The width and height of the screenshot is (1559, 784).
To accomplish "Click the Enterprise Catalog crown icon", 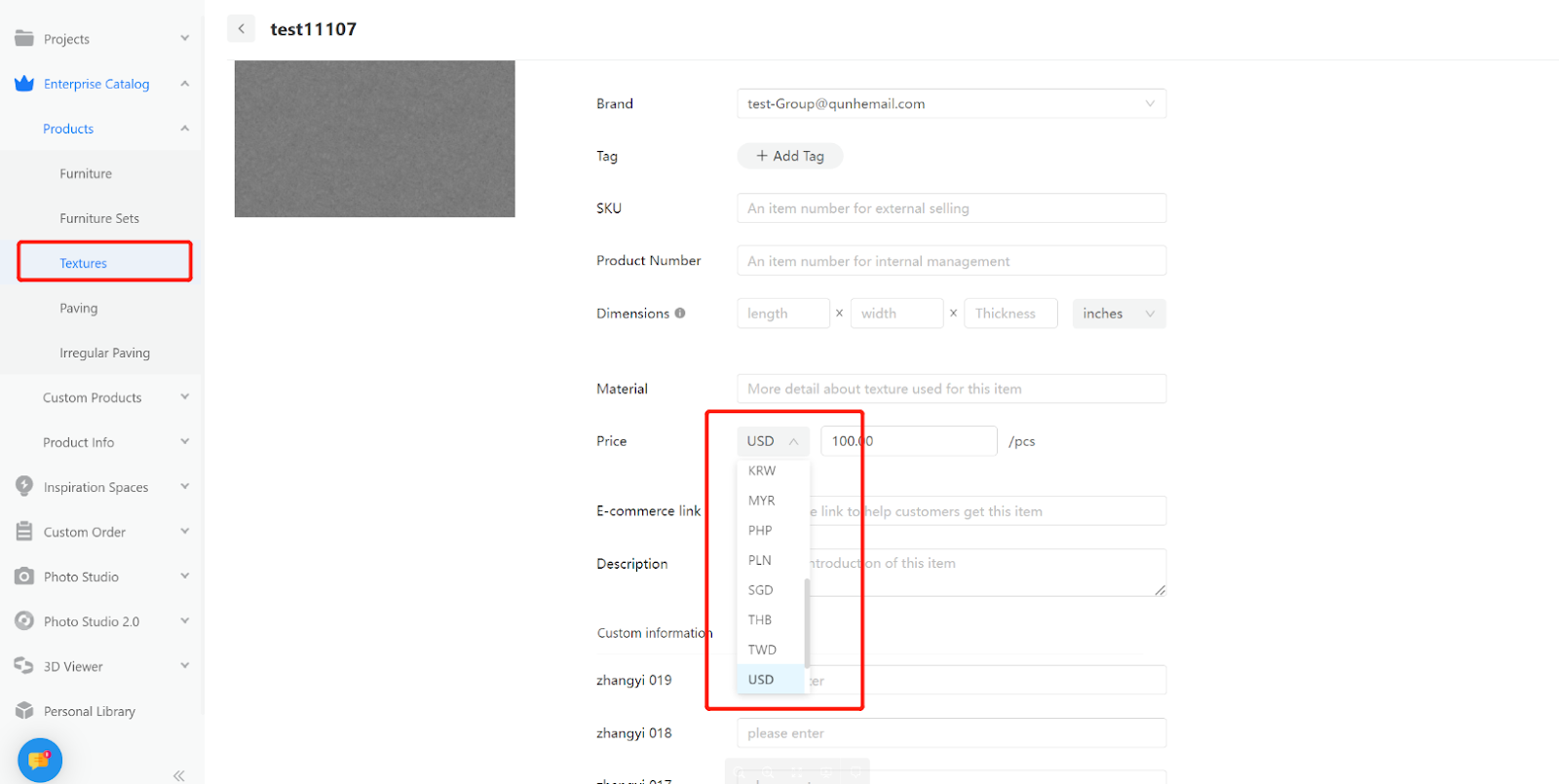I will [24, 84].
